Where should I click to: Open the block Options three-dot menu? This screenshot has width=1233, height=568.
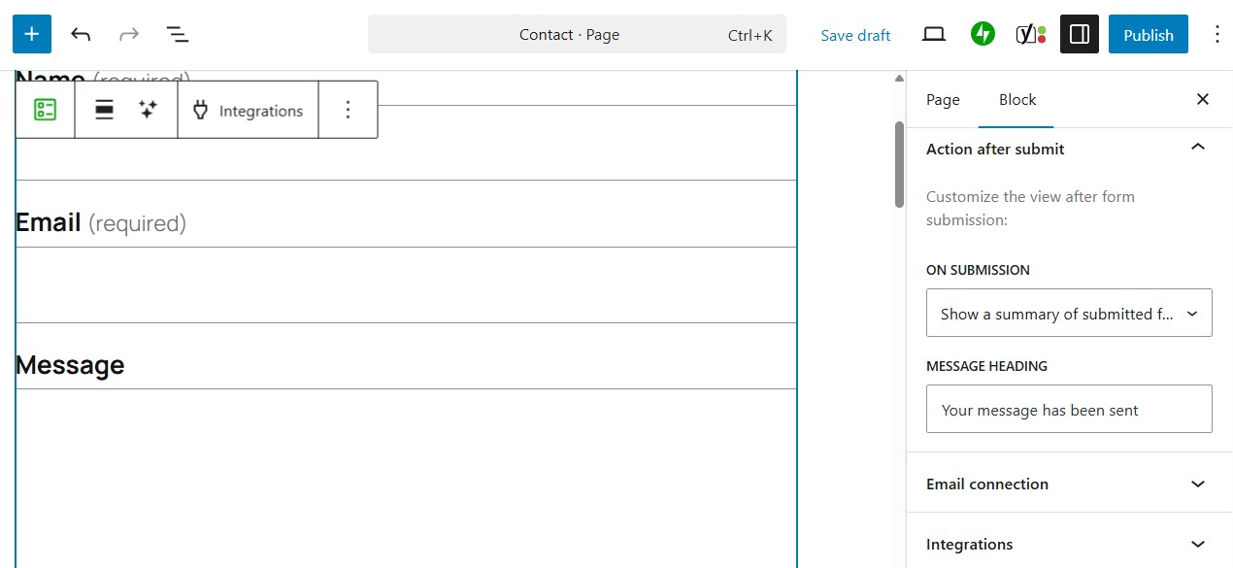tap(348, 109)
